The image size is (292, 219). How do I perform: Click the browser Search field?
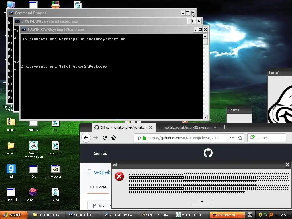click(x=267, y=138)
